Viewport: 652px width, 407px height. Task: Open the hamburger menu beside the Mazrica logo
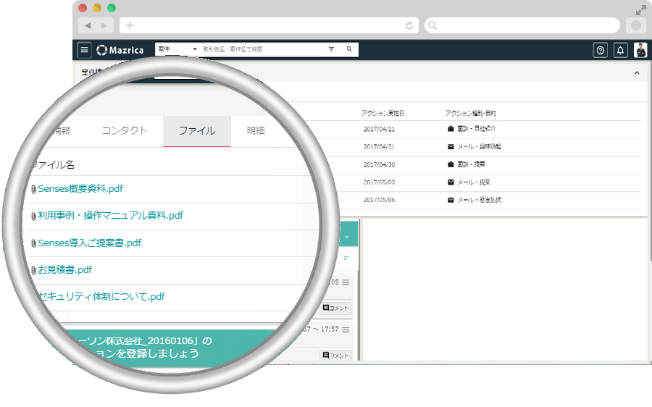pos(85,50)
